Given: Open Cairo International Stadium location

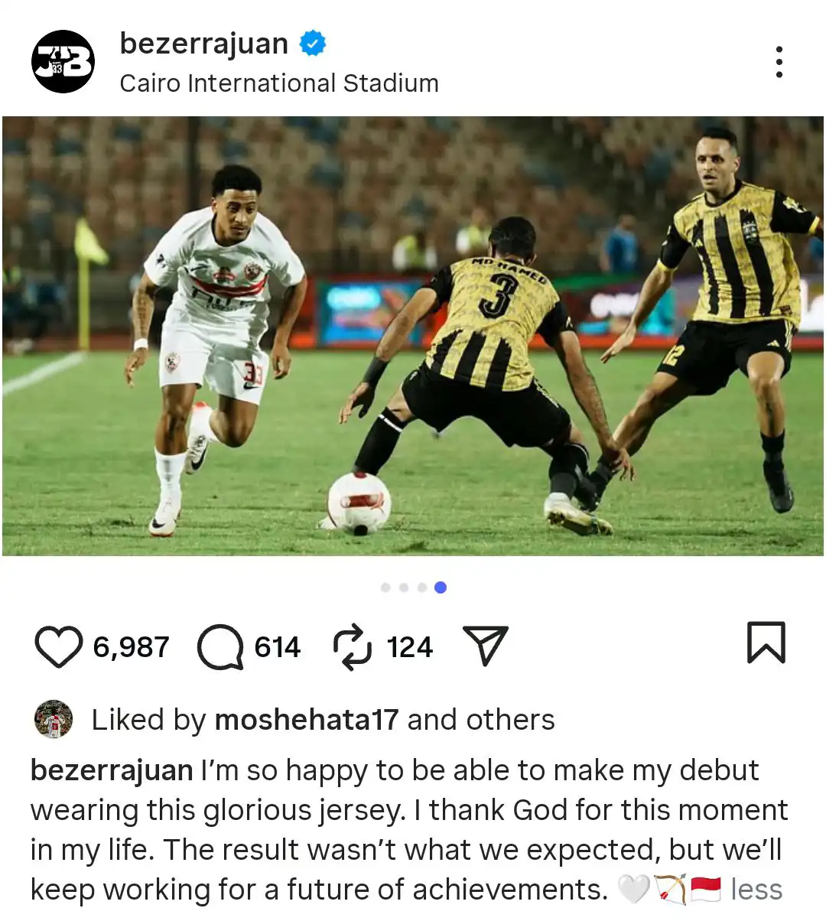Looking at the screenshot, I should click(279, 83).
